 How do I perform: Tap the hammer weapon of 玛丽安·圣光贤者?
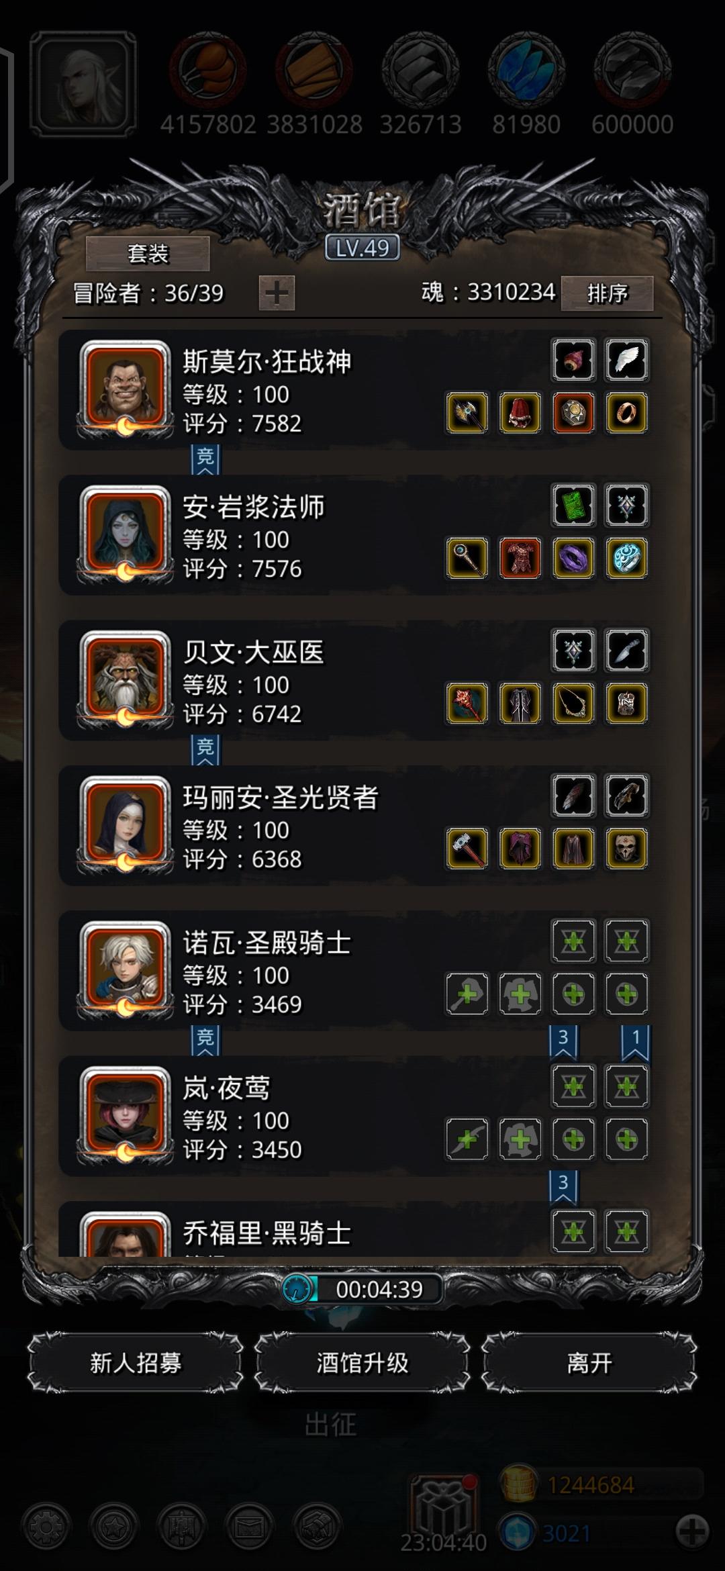click(x=467, y=849)
